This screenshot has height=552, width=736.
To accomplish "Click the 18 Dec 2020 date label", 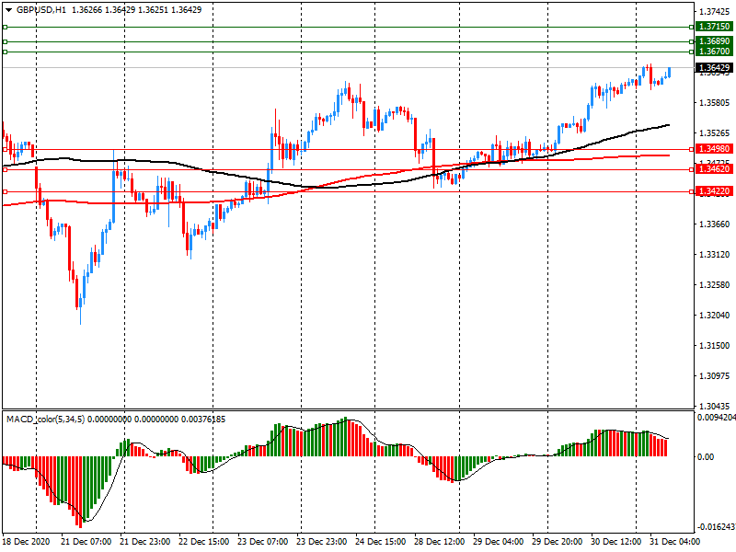I will click(28, 543).
